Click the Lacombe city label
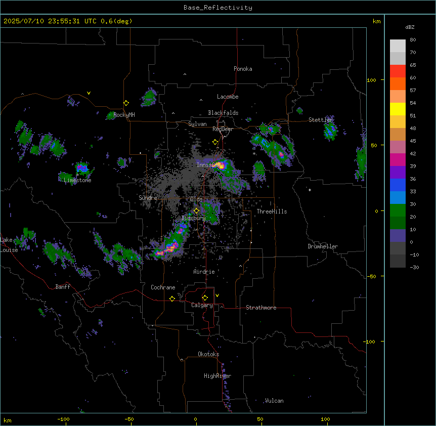This screenshot has width=436, height=426. click(x=228, y=97)
